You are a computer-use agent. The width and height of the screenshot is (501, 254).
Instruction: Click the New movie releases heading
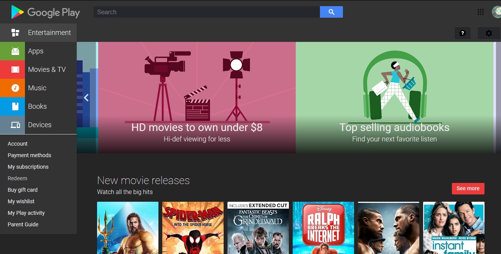(x=143, y=180)
